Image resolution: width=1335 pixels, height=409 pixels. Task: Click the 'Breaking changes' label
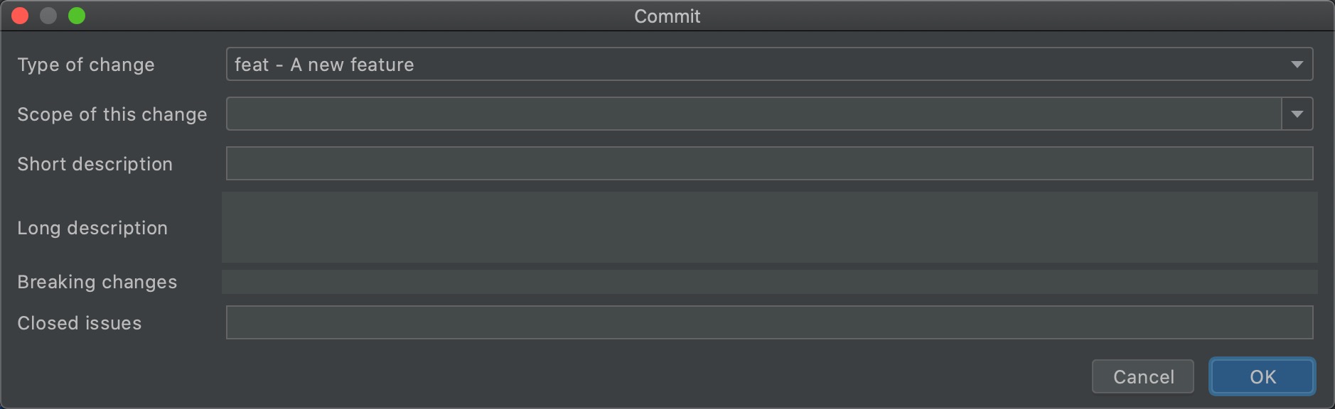click(97, 282)
